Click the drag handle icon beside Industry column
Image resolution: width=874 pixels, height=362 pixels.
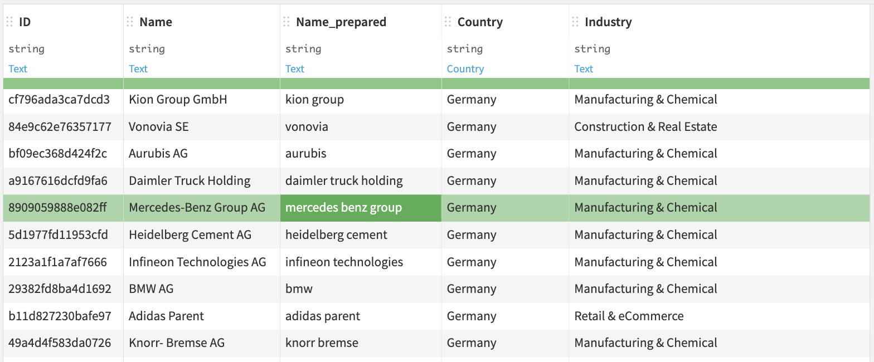[x=575, y=22]
